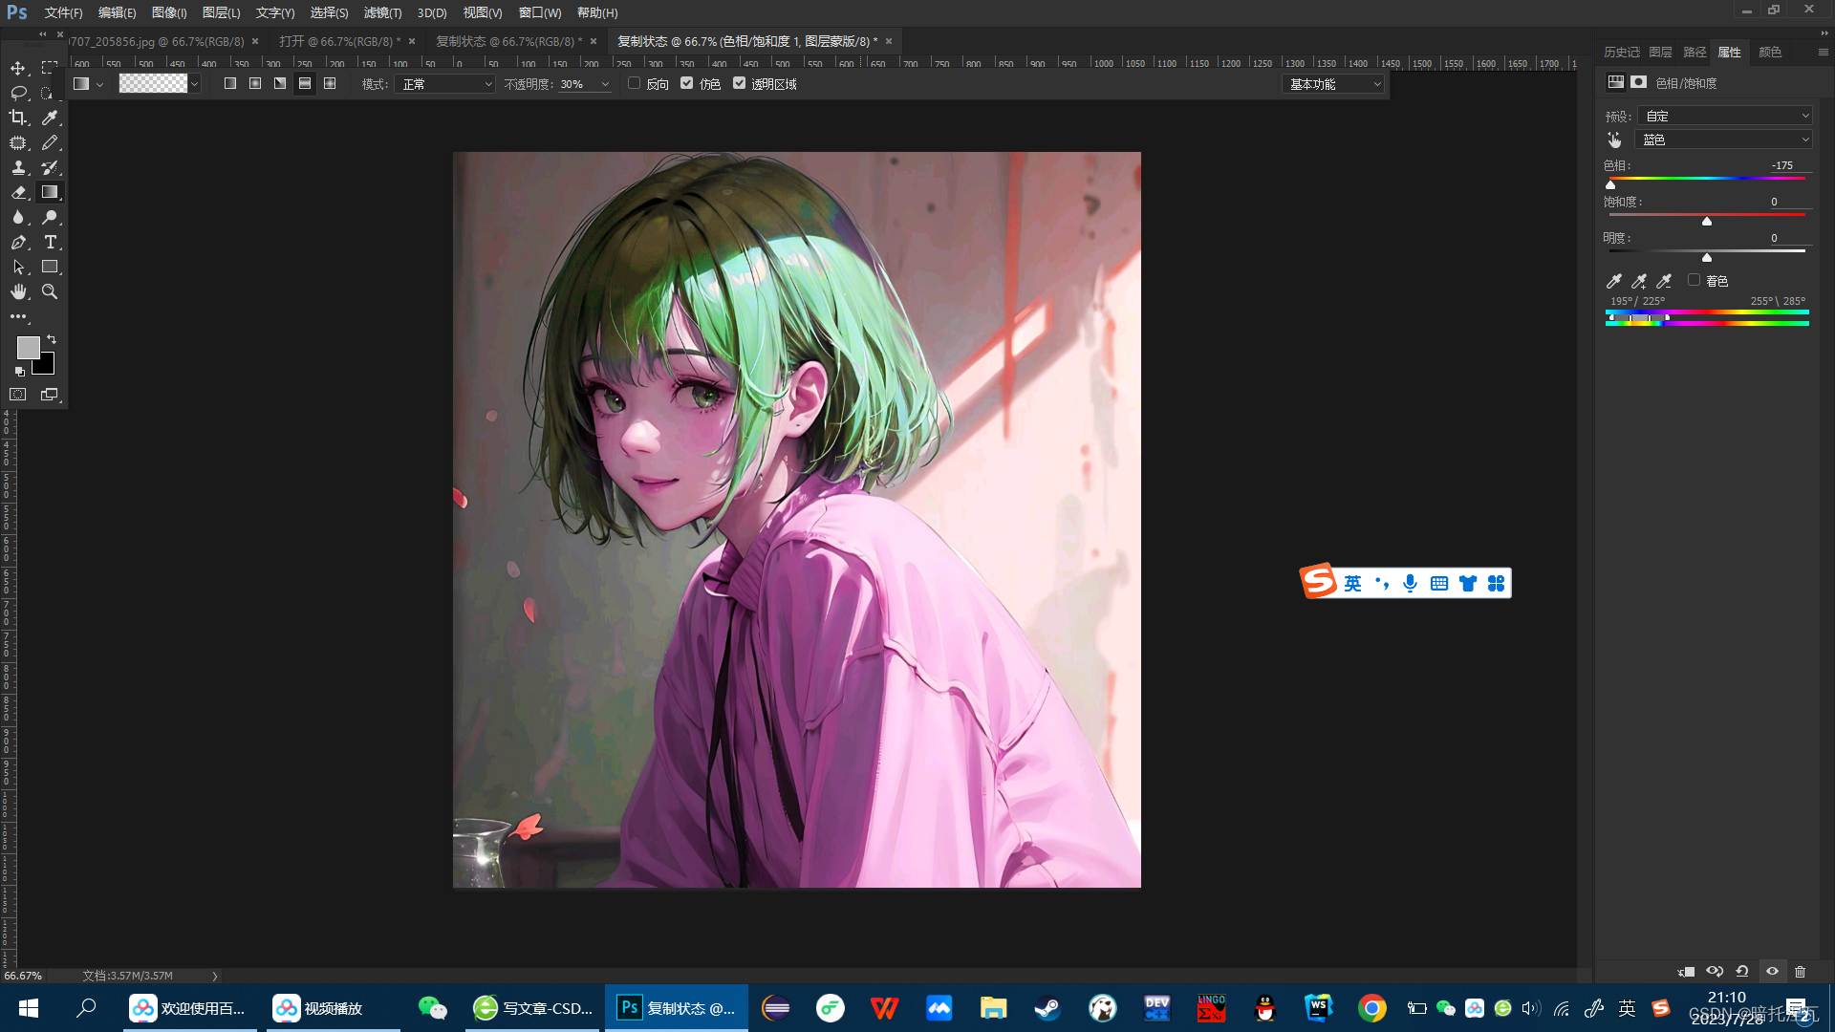Open the 滤镜(T) filter menu
This screenshot has height=1032, width=1835.
[382, 12]
